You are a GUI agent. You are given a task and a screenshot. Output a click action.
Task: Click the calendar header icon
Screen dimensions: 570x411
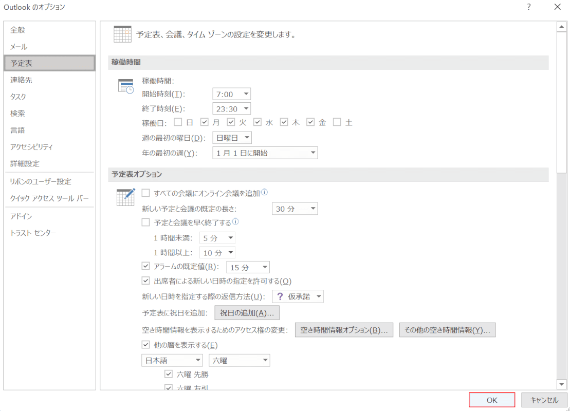122,34
